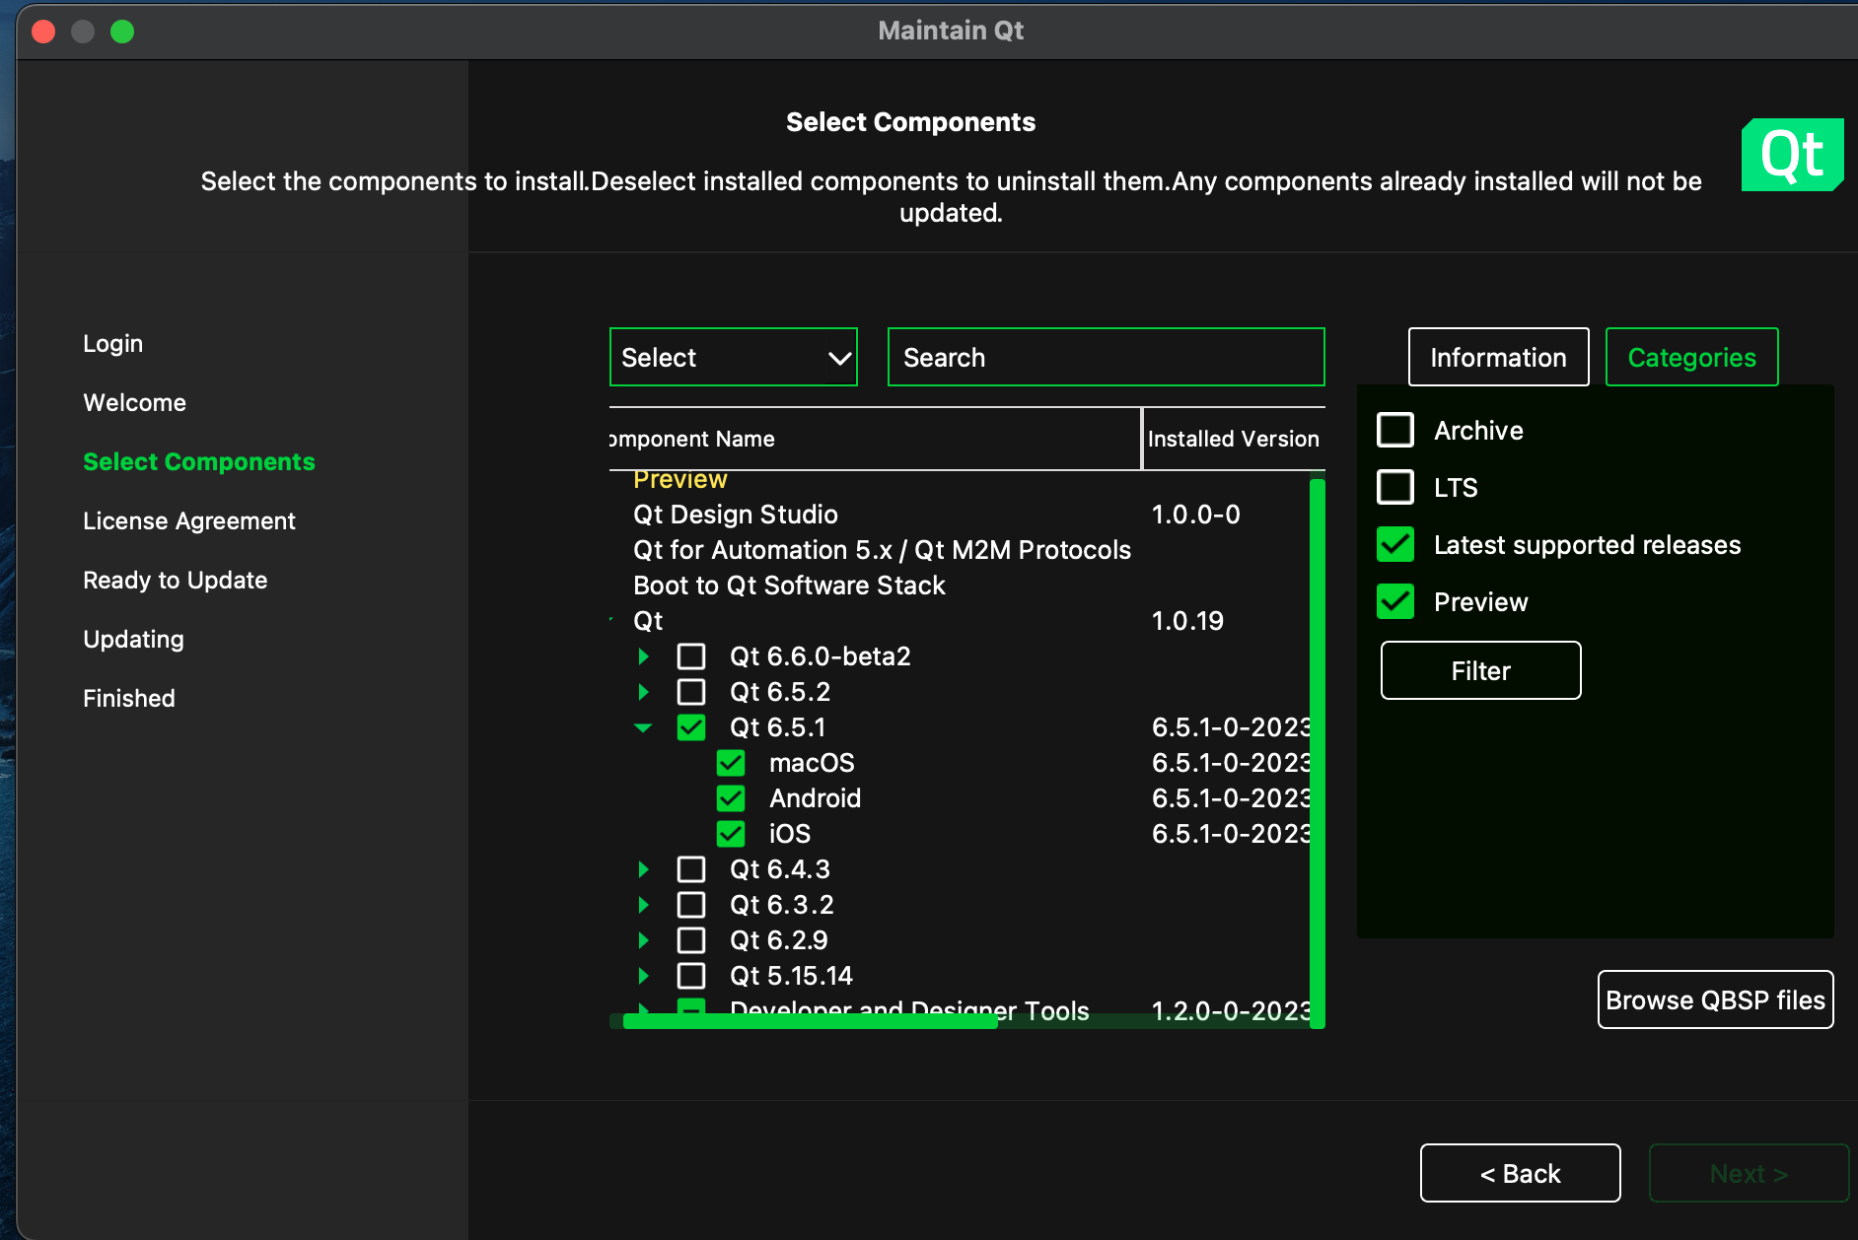Click License Agreement step in sidebar
Image resolution: width=1858 pixels, height=1240 pixels.
click(x=189, y=520)
